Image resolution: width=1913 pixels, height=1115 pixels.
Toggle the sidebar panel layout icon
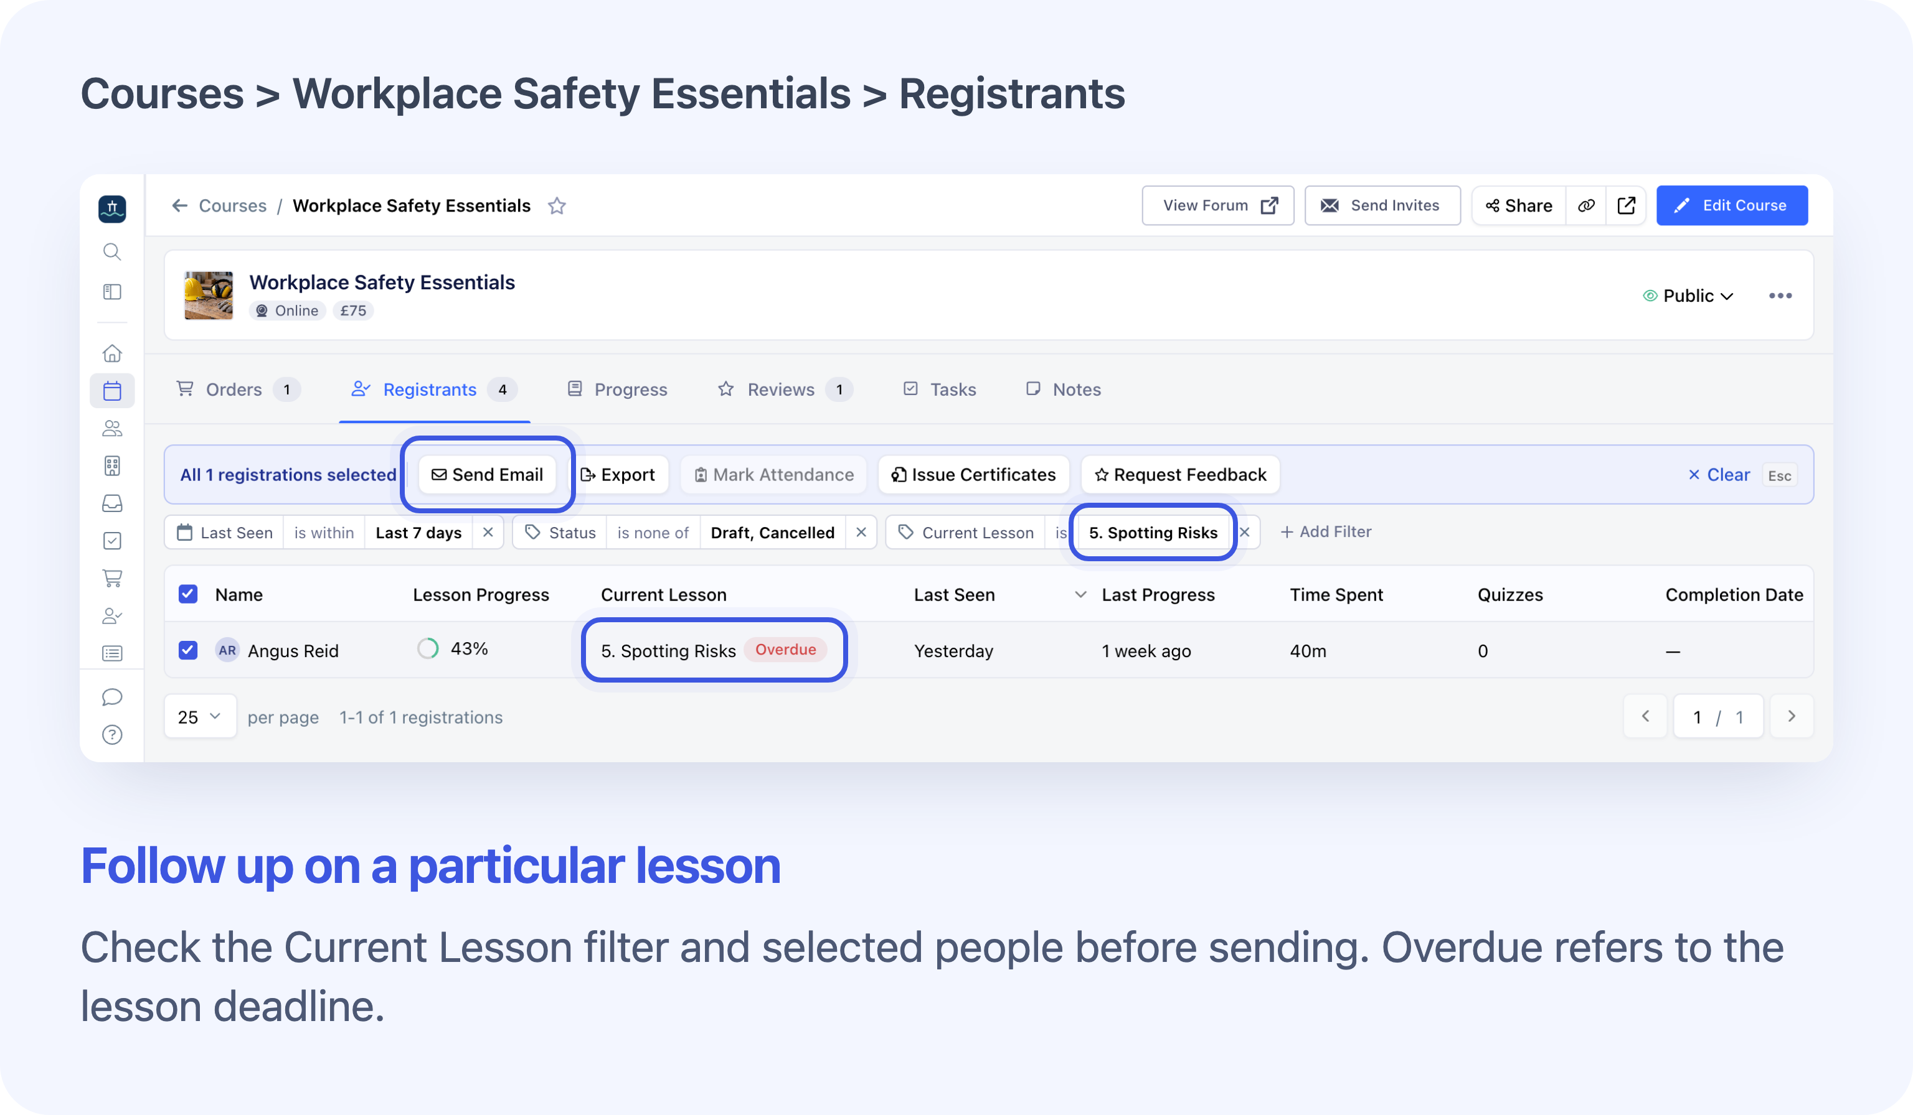pos(111,292)
